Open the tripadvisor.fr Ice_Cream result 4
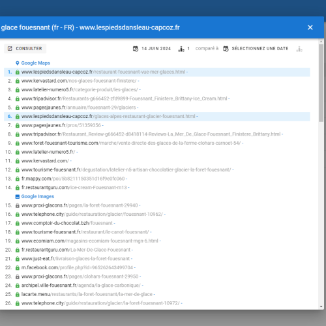This screenshot has height=326, width=326. [124, 98]
